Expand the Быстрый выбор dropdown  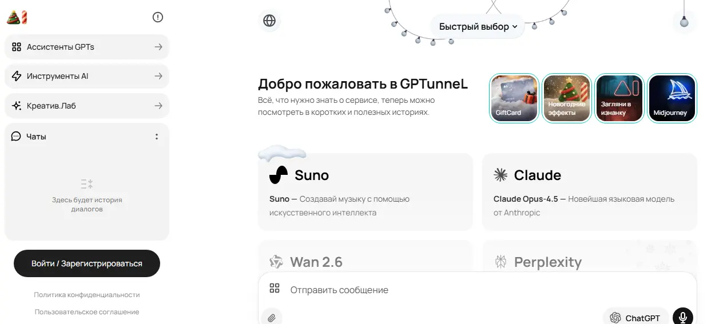coord(478,26)
